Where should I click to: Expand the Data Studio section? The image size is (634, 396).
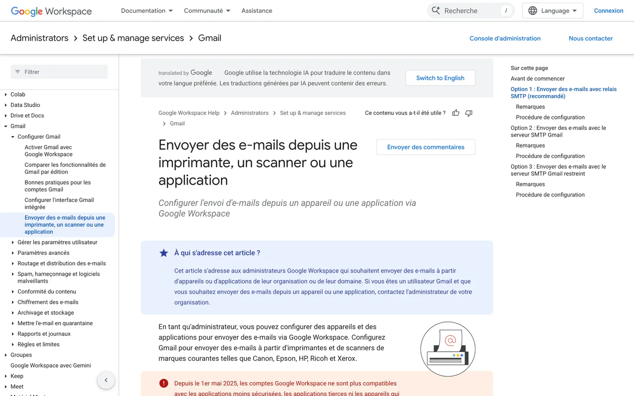click(6, 105)
